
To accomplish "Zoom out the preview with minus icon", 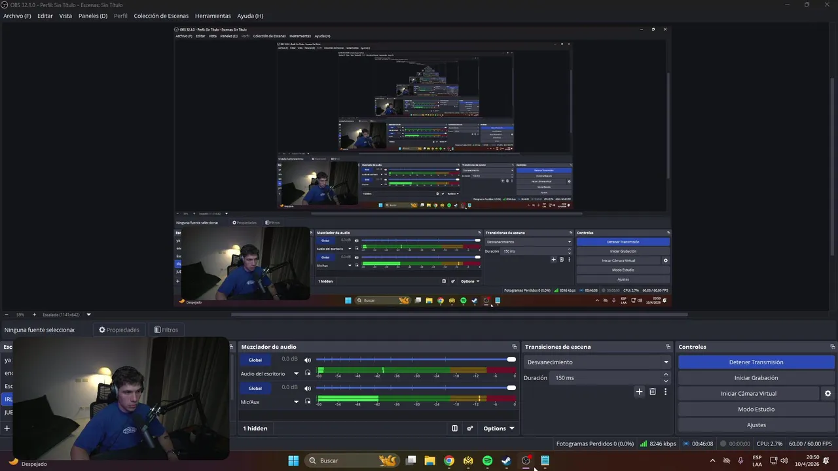I will (x=7, y=315).
